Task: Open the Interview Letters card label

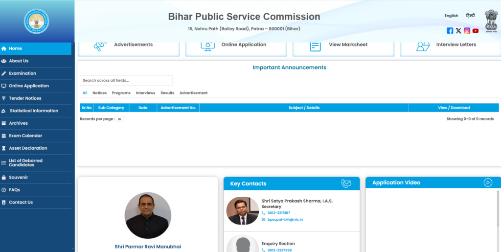Action: [x=456, y=45]
